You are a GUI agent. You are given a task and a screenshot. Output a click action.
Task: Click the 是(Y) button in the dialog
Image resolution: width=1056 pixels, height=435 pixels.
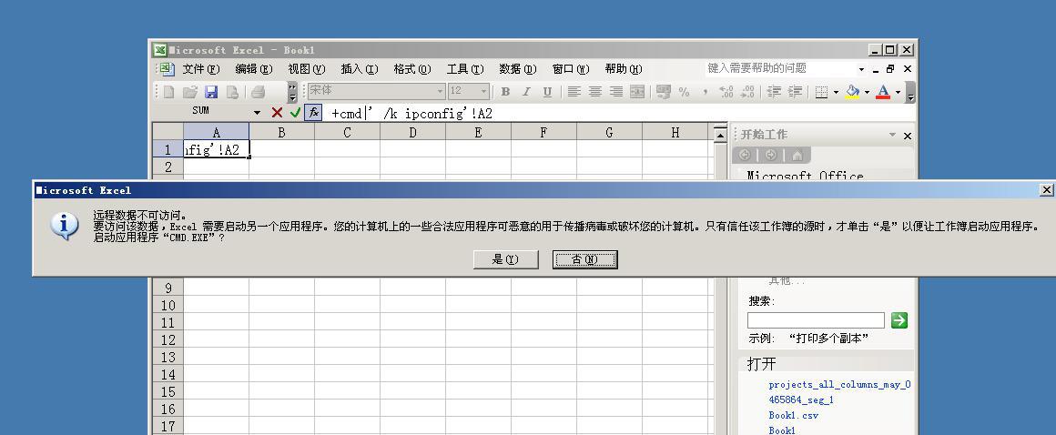(x=506, y=259)
